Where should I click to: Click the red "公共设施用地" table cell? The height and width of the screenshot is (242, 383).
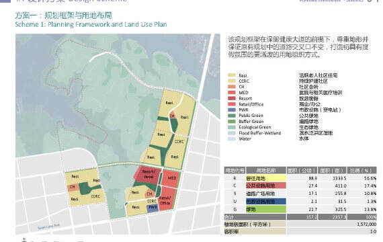point(266,186)
